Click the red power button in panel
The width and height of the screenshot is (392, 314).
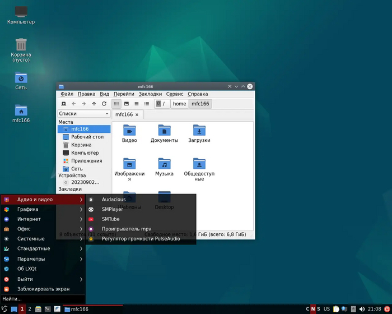[x=387, y=309]
